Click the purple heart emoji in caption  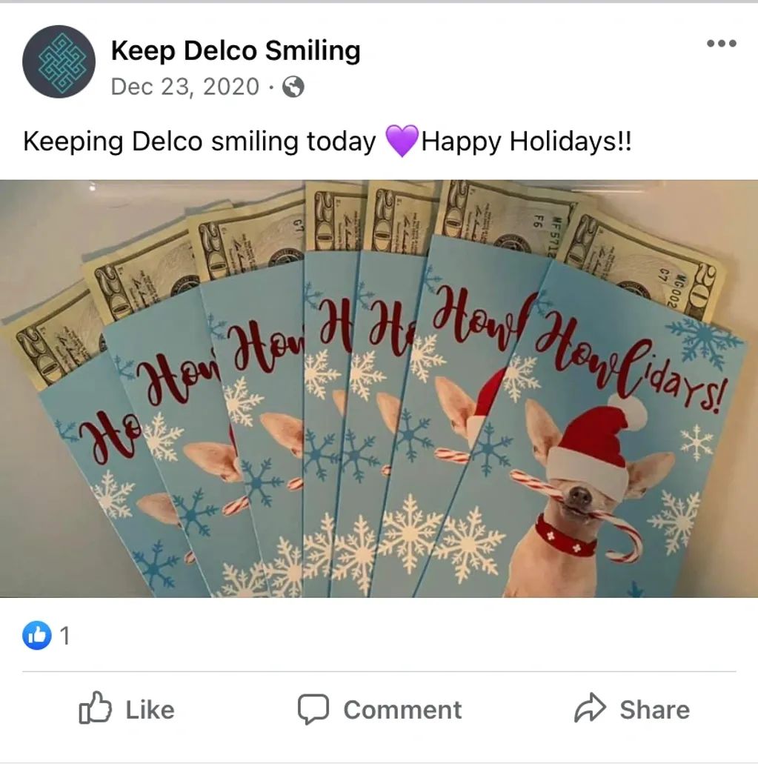402,141
